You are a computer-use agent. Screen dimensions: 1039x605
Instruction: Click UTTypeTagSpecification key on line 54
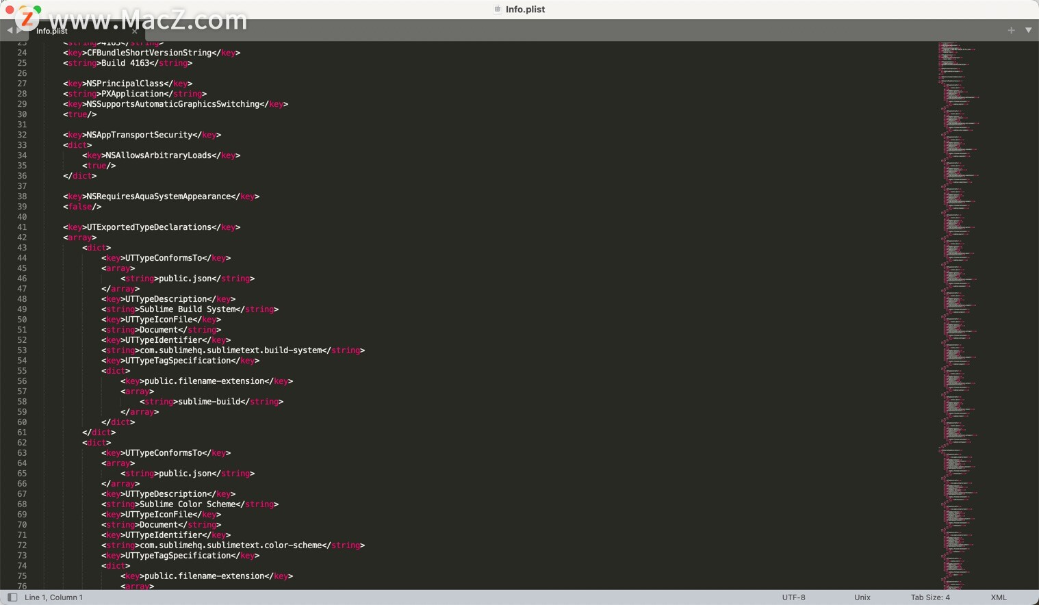178,361
